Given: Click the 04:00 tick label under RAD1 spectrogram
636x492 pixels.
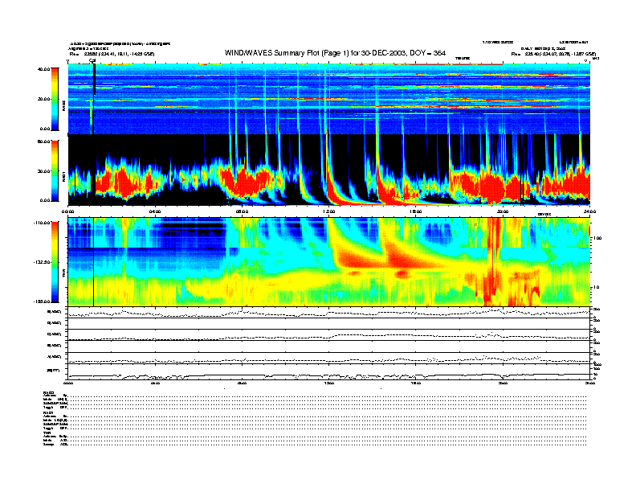Looking at the screenshot, I should tap(155, 211).
